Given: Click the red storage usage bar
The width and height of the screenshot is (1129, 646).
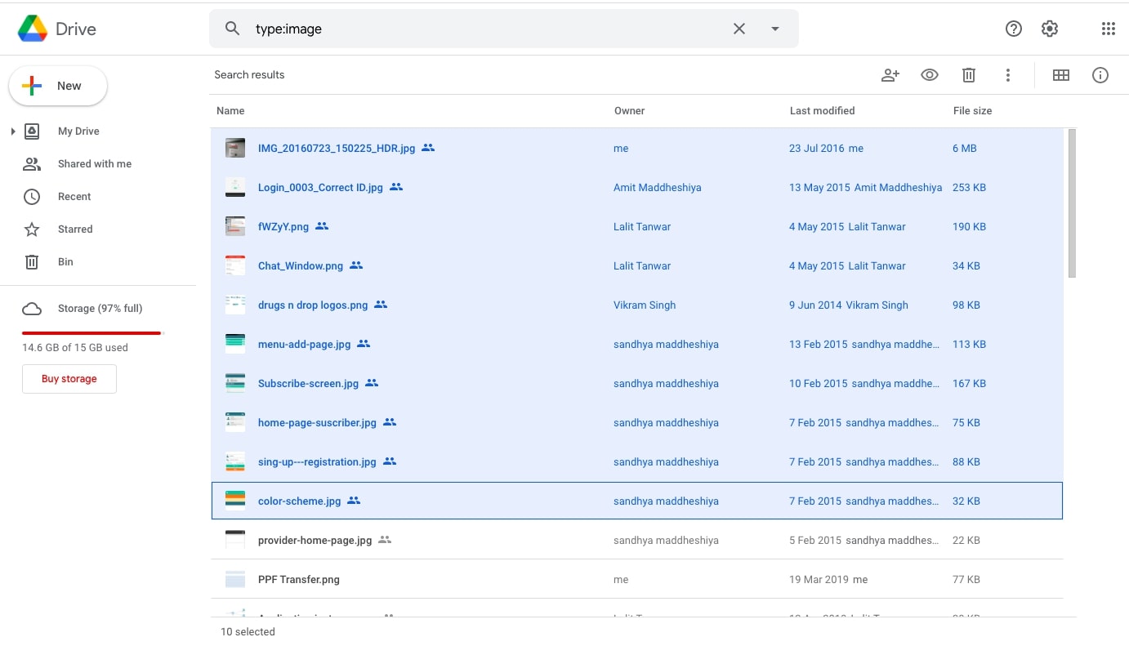Looking at the screenshot, I should [x=91, y=333].
